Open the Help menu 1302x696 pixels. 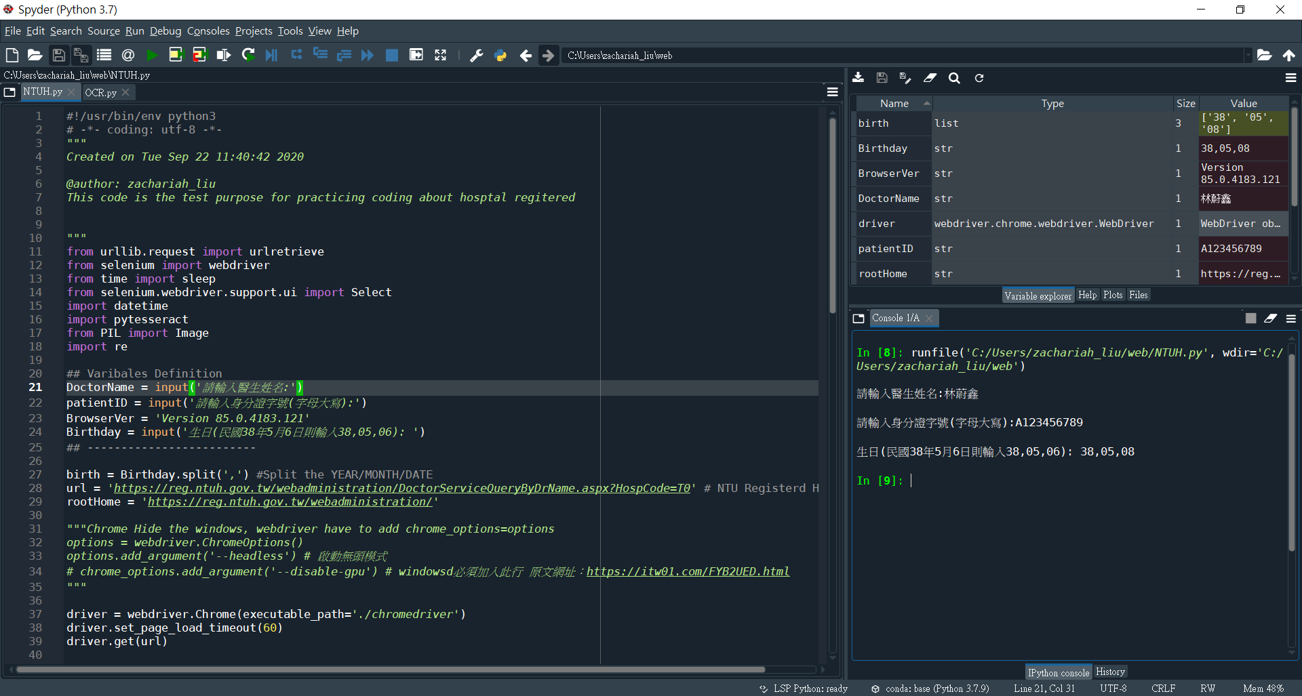point(348,31)
